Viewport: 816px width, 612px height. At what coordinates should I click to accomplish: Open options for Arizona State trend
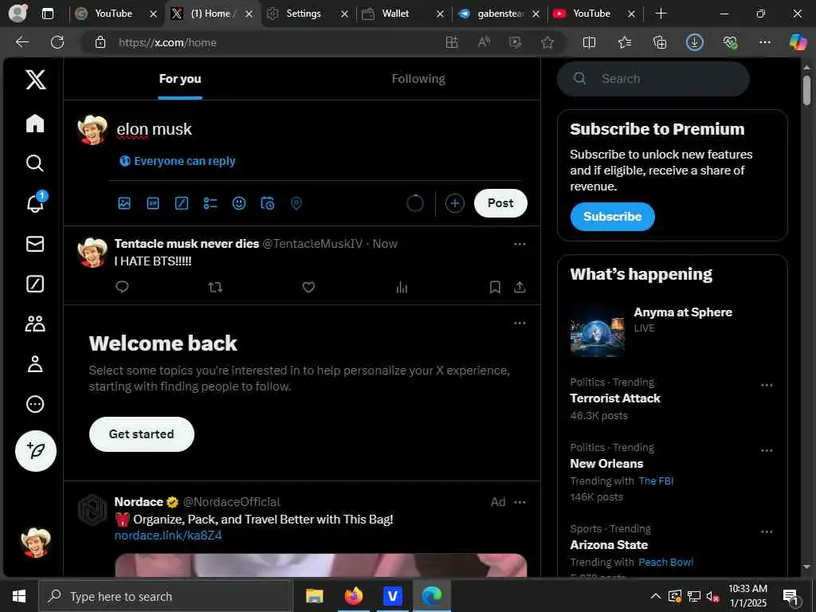point(767,532)
